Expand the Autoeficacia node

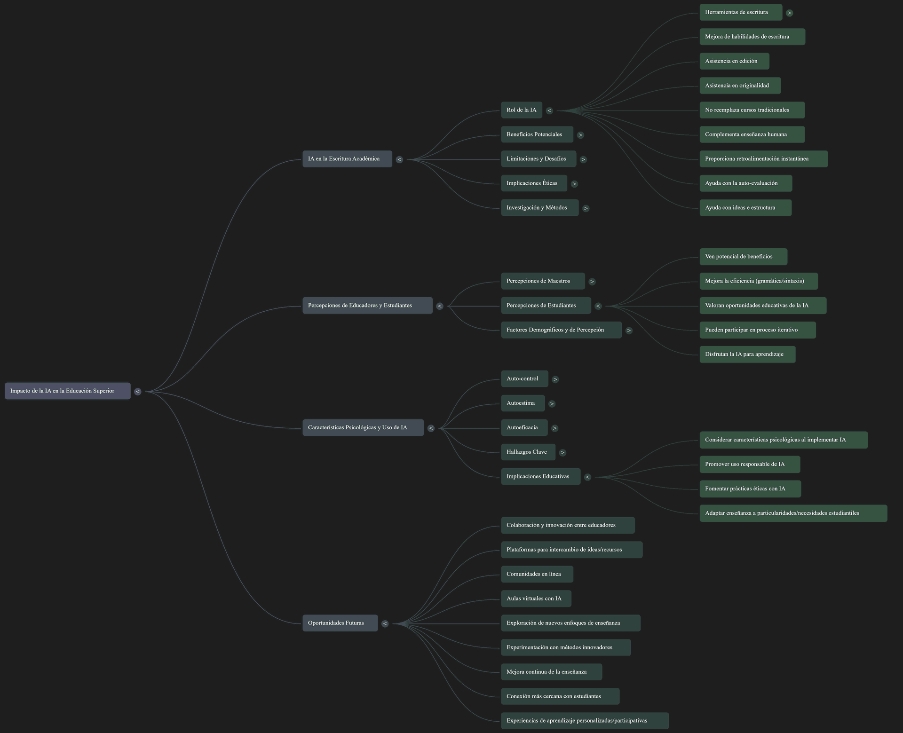pyautogui.click(x=555, y=428)
